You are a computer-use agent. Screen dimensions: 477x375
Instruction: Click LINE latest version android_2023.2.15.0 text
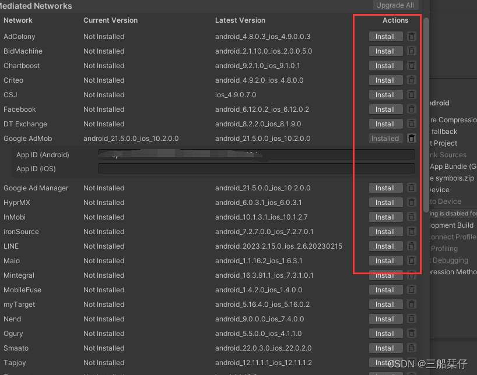point(278,246)
